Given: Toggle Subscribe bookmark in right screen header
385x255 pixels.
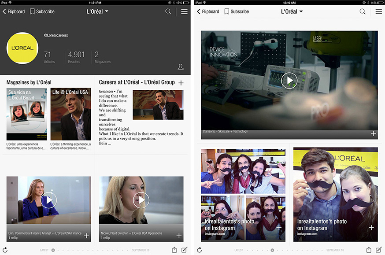Looking at the screenshot, I should coord(237,11).
